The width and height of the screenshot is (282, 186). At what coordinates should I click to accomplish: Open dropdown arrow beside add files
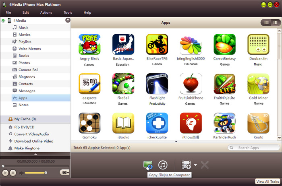(x=195, y=165)
